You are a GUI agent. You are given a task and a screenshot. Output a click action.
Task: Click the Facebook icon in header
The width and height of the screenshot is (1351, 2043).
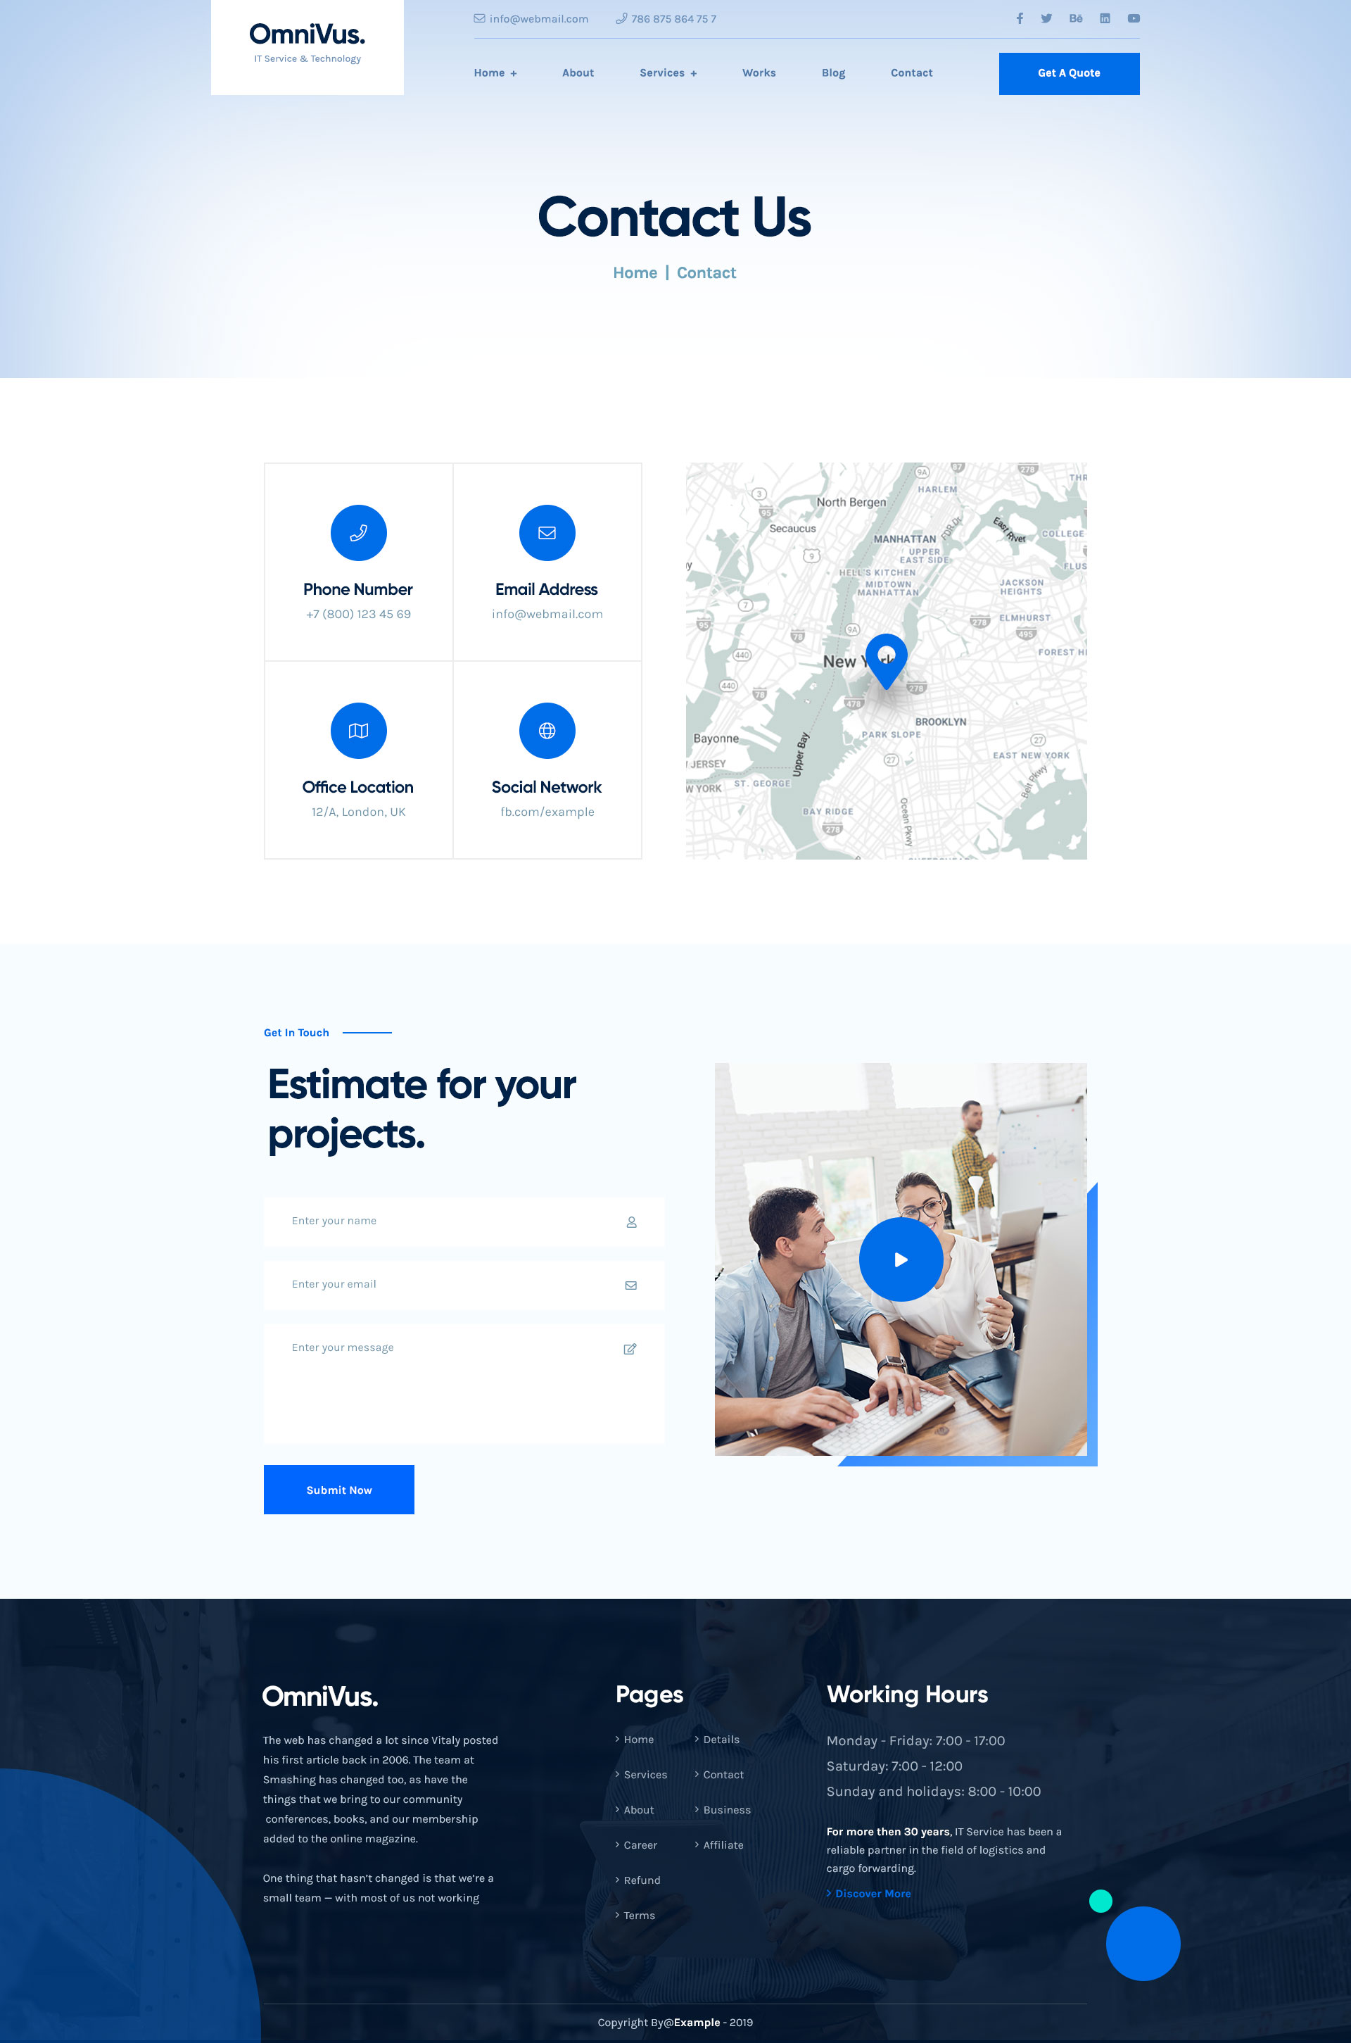[1017, 18]
